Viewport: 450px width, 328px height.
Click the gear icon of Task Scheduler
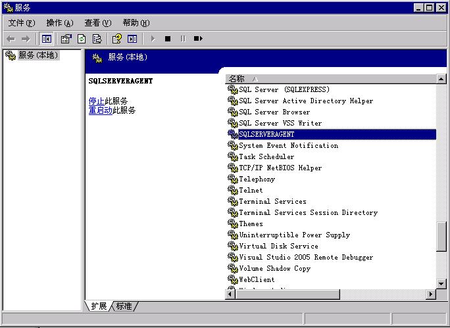tap(233, 156)
